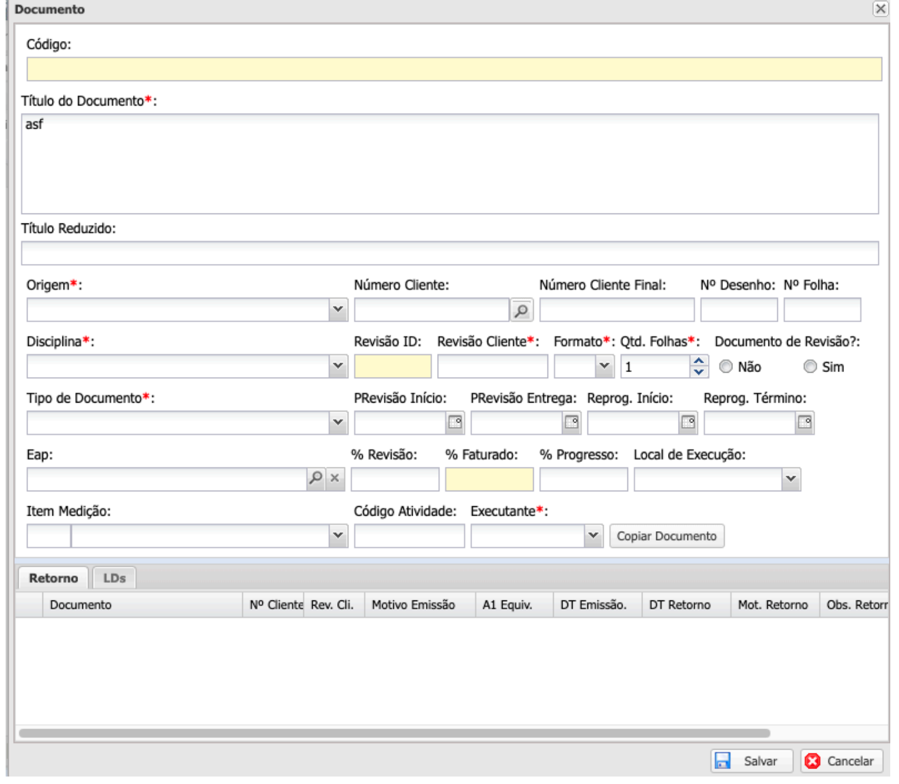Click the Número Cliente search magnifier icon

[x=521, y=310]
